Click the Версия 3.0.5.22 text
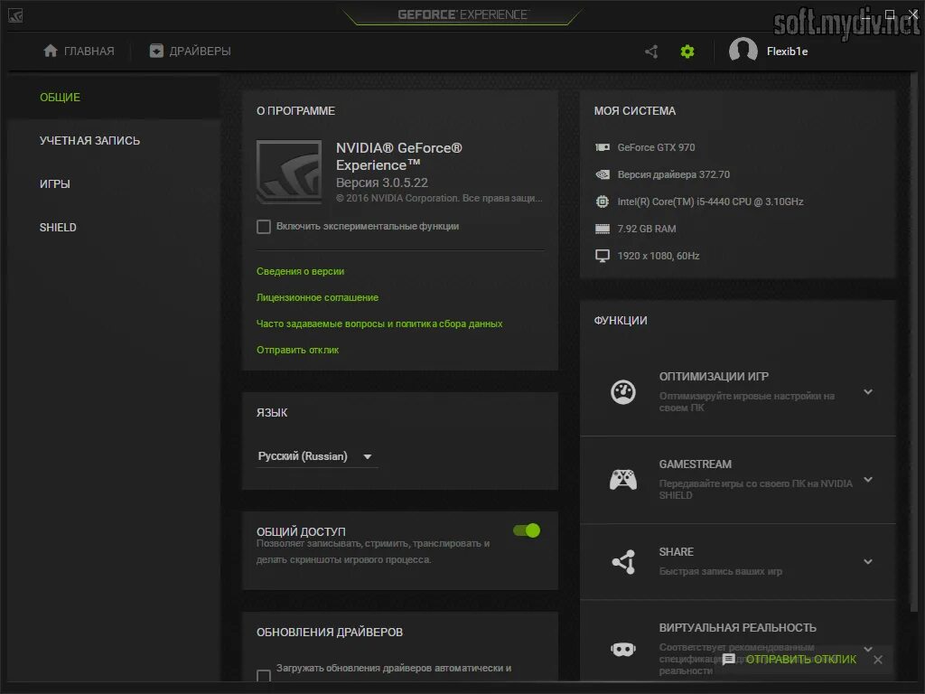Image resolution: width=925 pixels, height=694 pixels. 382,183
